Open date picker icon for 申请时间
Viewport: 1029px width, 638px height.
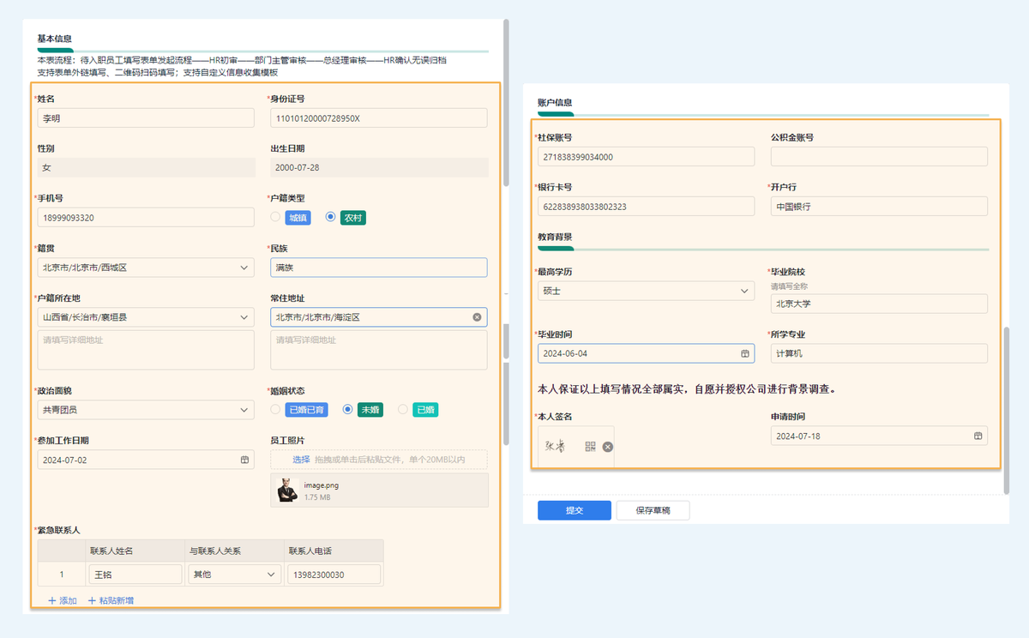pyautogui.click(x=978, y=436)
